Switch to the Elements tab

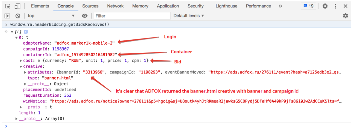[x=40, y=6]
